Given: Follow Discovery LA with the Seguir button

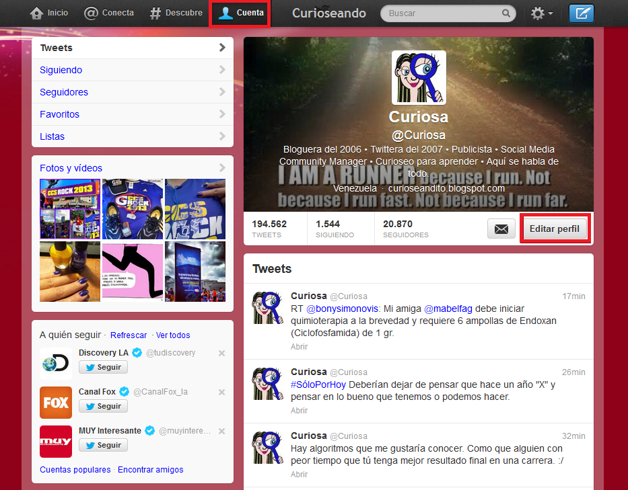Looking at the screenshot, I should click(x=102, y=367).
